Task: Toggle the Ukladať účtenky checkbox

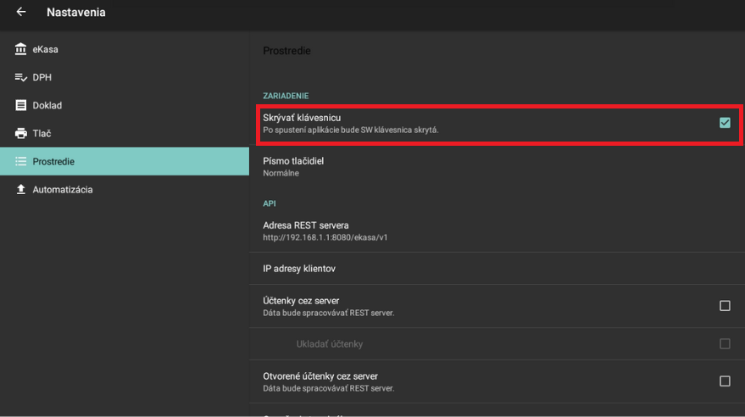Action: coord(725,344)
